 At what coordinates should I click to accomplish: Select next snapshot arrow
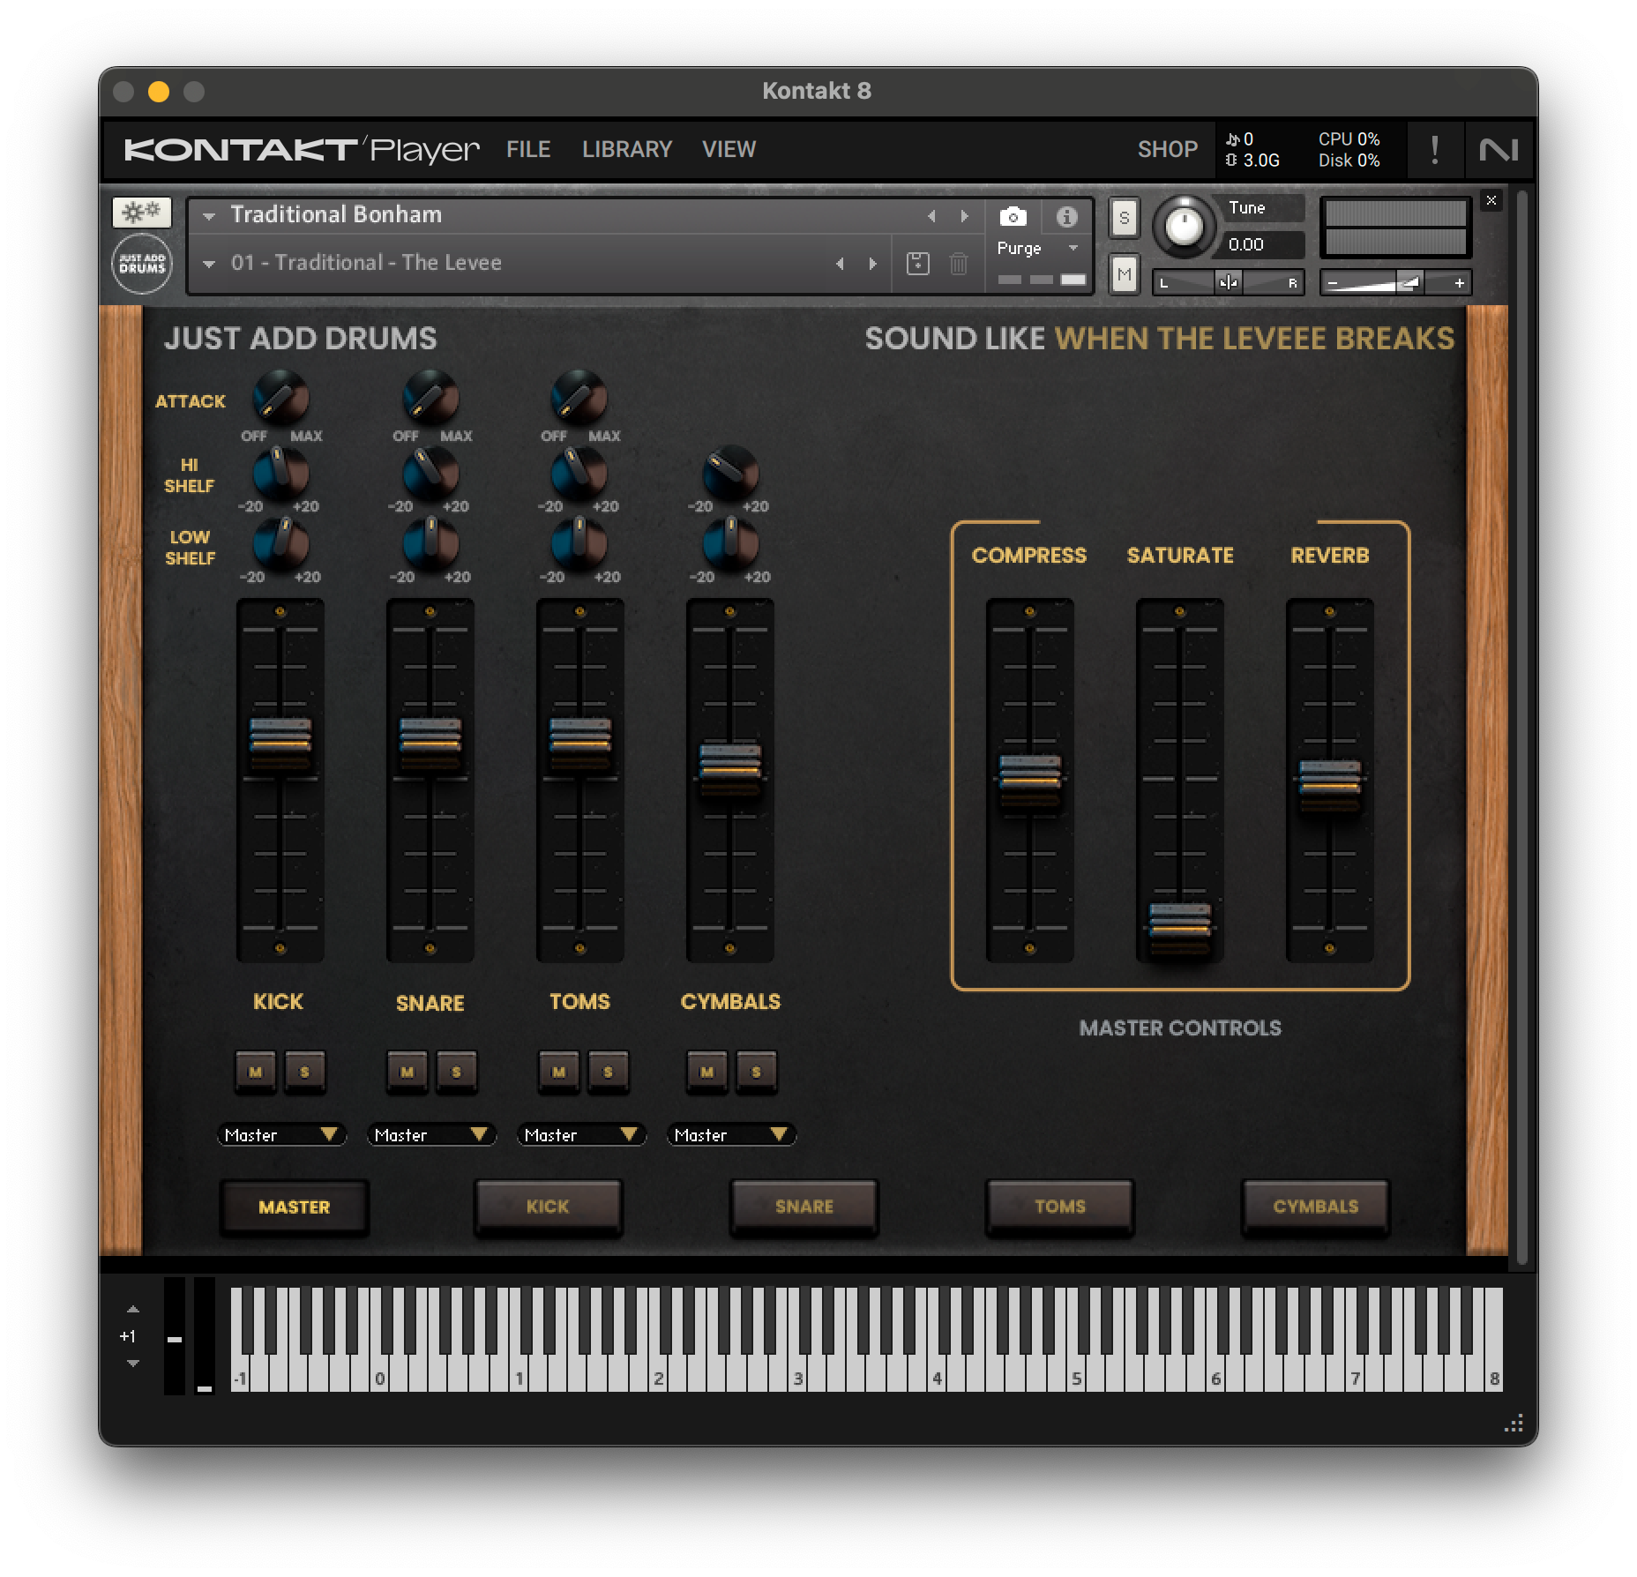(872, 263)
